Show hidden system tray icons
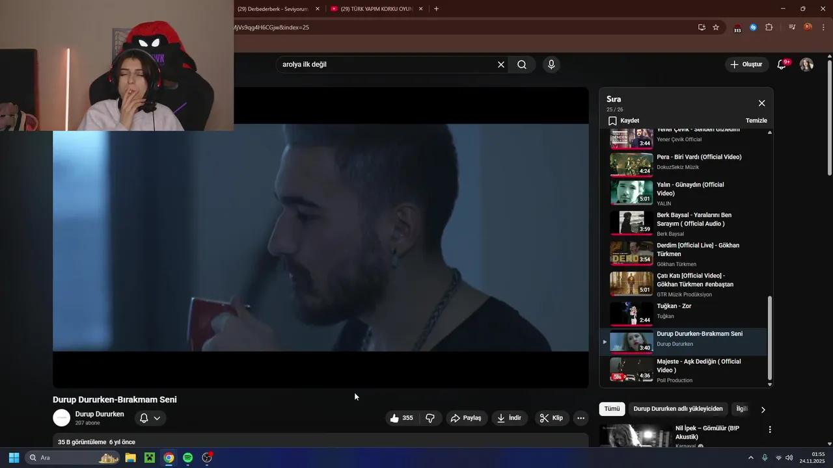The image size is (833, 468). point(750,458)
